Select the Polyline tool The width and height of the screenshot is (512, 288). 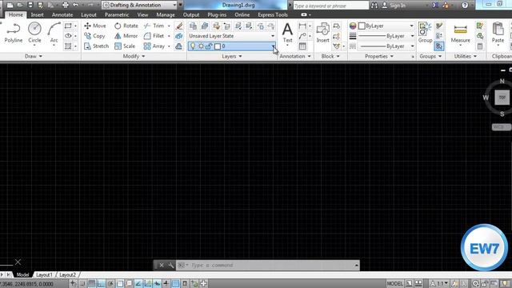point(14,33)
